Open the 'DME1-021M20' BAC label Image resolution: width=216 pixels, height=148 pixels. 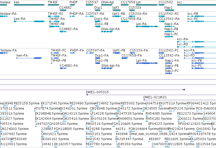click(x=155, y=97)
